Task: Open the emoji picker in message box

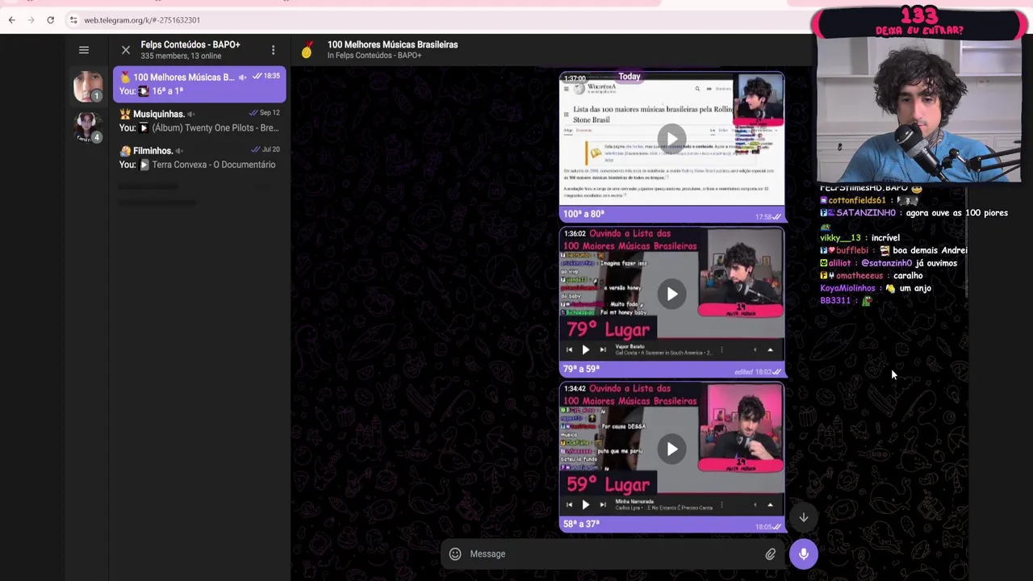Action: pyautogui.click(x=455, y=554)
